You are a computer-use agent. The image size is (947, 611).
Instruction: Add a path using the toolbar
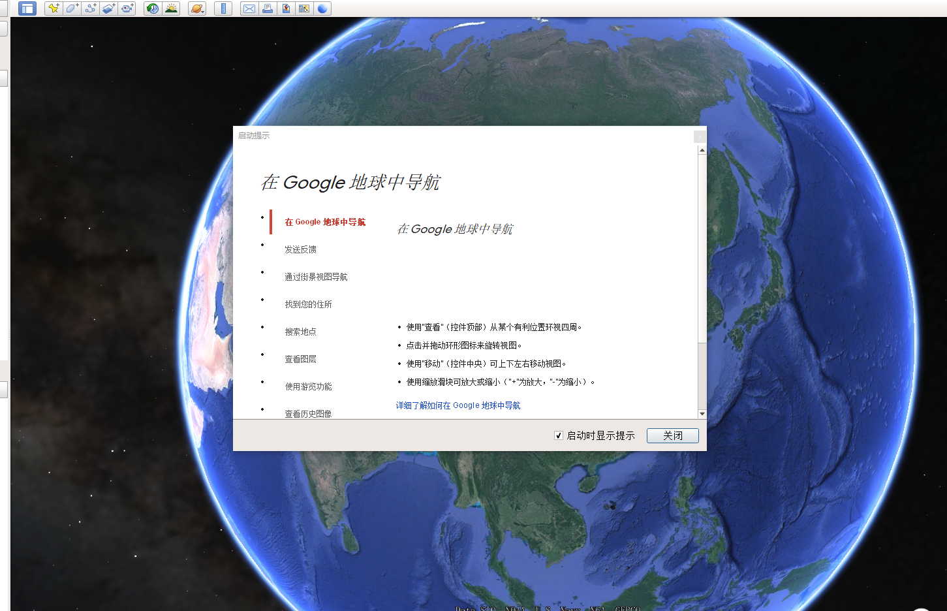90,8
